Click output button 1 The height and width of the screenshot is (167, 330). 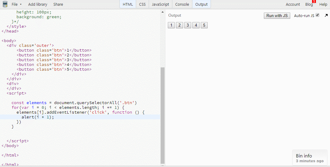(171, 25)
